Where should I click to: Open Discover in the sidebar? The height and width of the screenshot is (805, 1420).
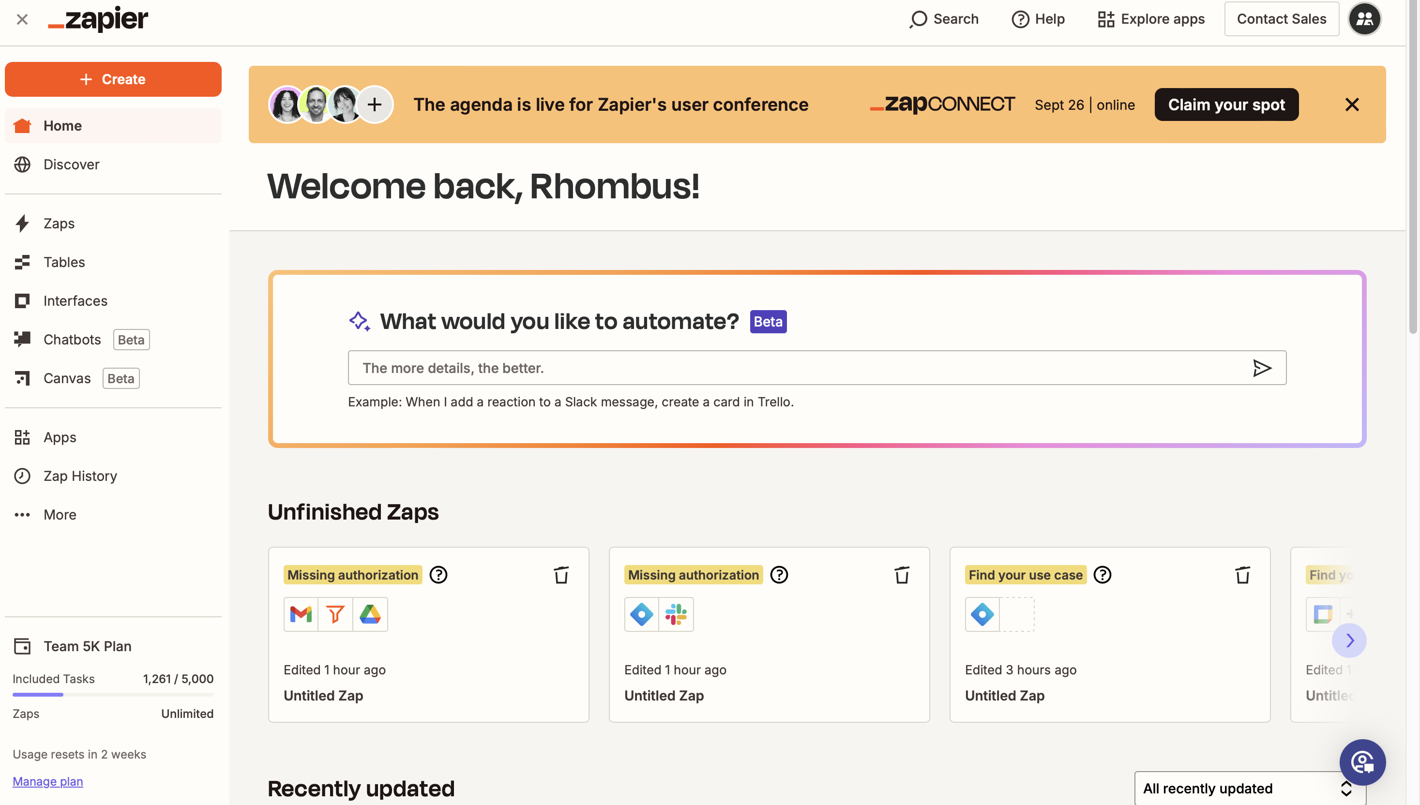click(x=113, y=164)
